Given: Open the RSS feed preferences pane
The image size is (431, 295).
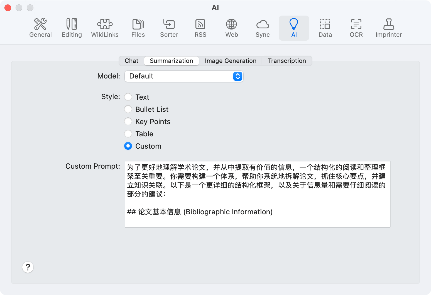Looking at the screenshot, I should [x=200, y=28].
